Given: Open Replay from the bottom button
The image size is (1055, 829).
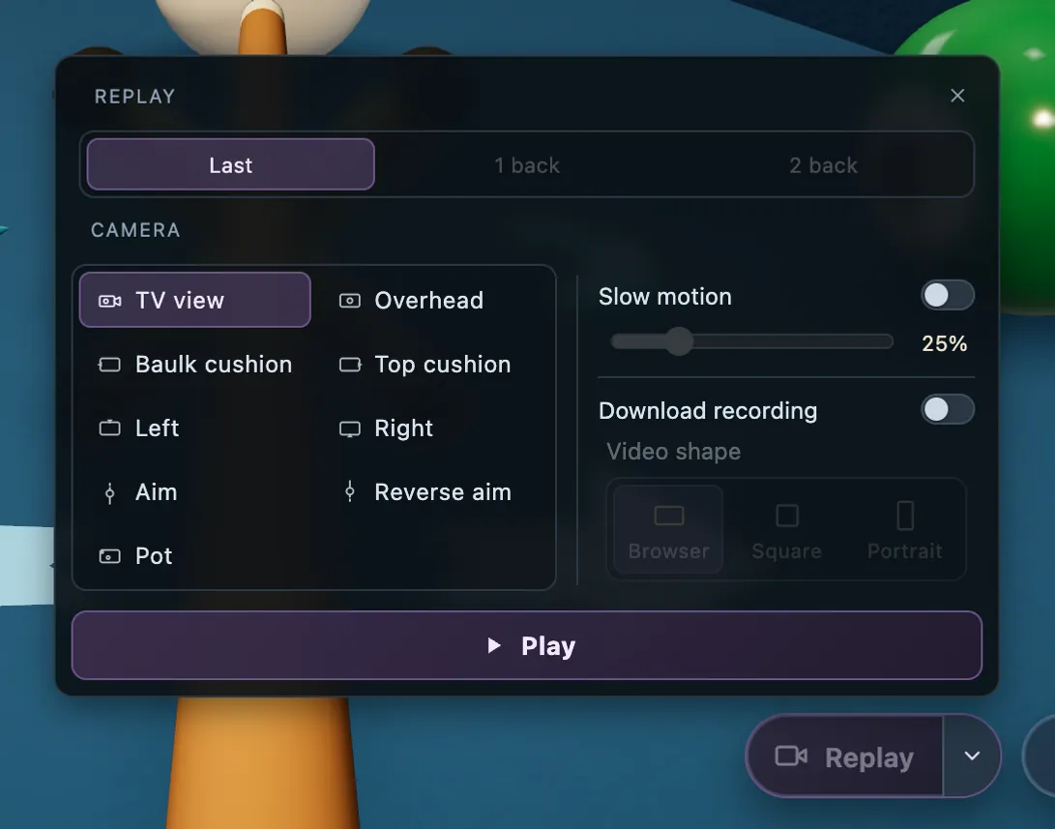Looking at the screenshot, I should click(x=845, y=756).
